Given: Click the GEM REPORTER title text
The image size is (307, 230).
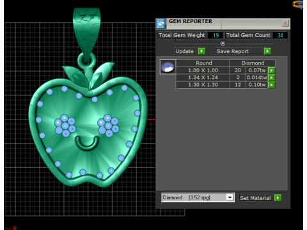Looking at the screenshot, I should pos(191,21).
